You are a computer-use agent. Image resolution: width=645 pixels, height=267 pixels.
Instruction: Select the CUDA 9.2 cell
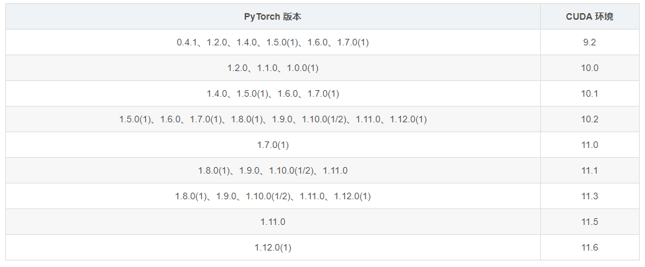(x=590, y=42)
